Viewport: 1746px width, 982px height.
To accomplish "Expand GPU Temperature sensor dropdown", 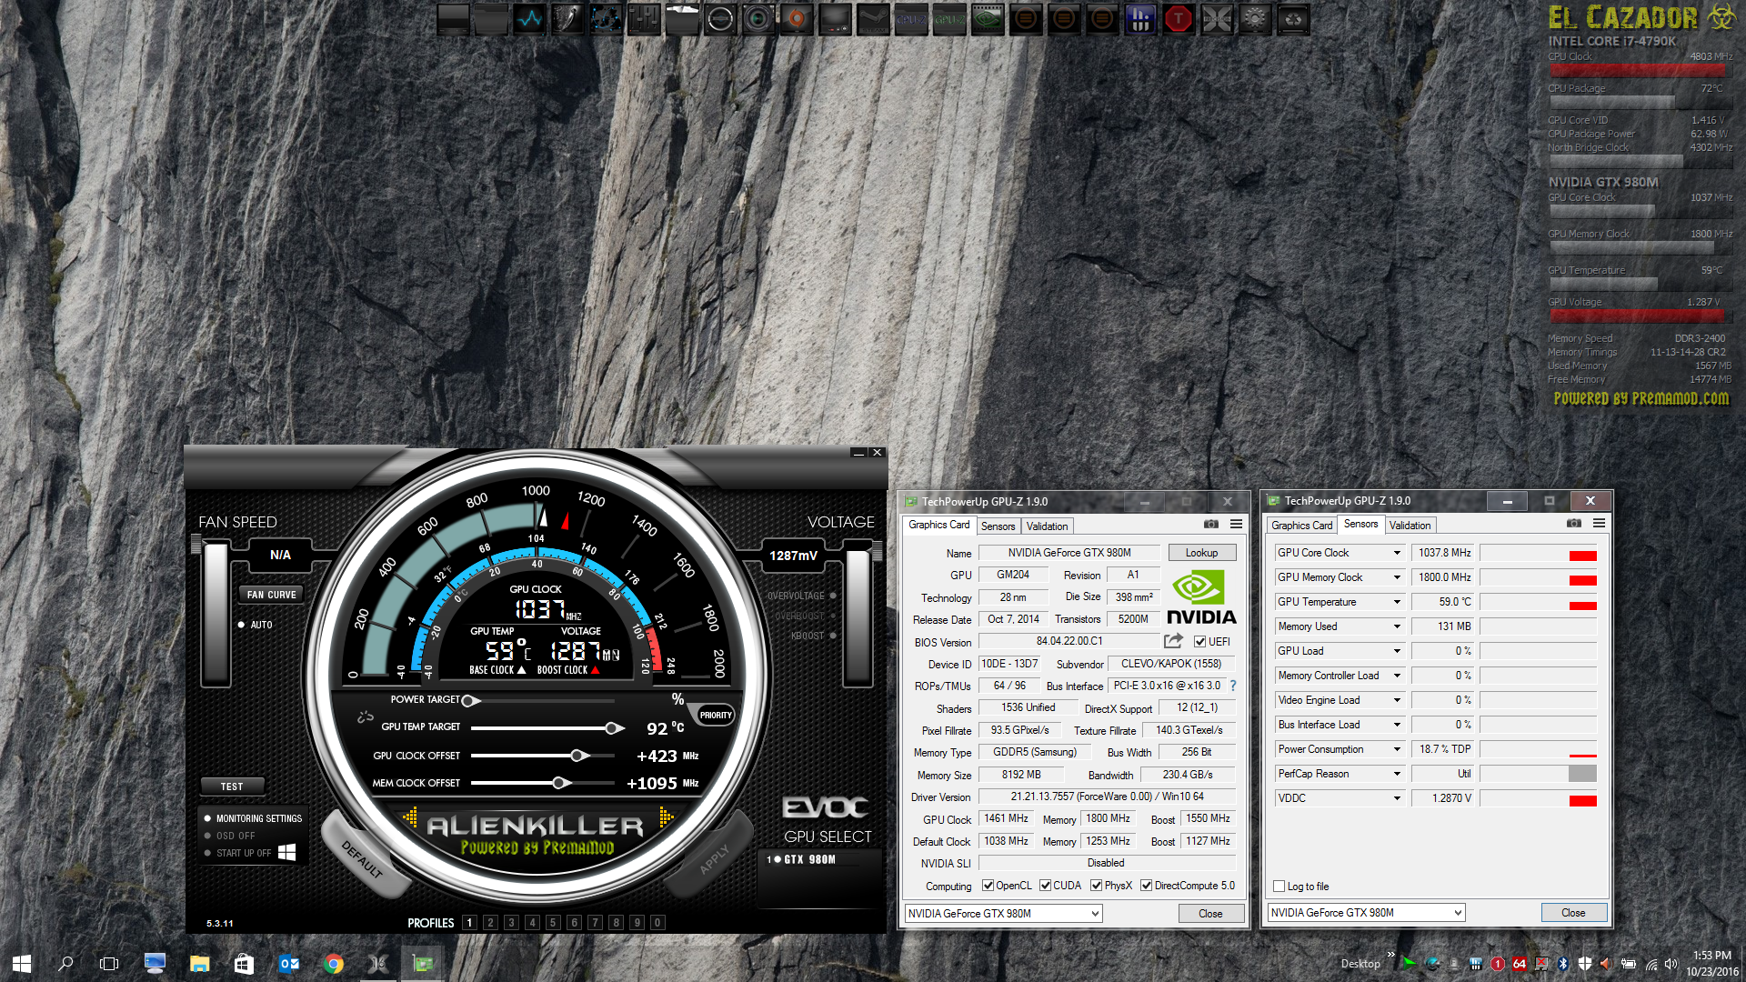I will 1397,602.
